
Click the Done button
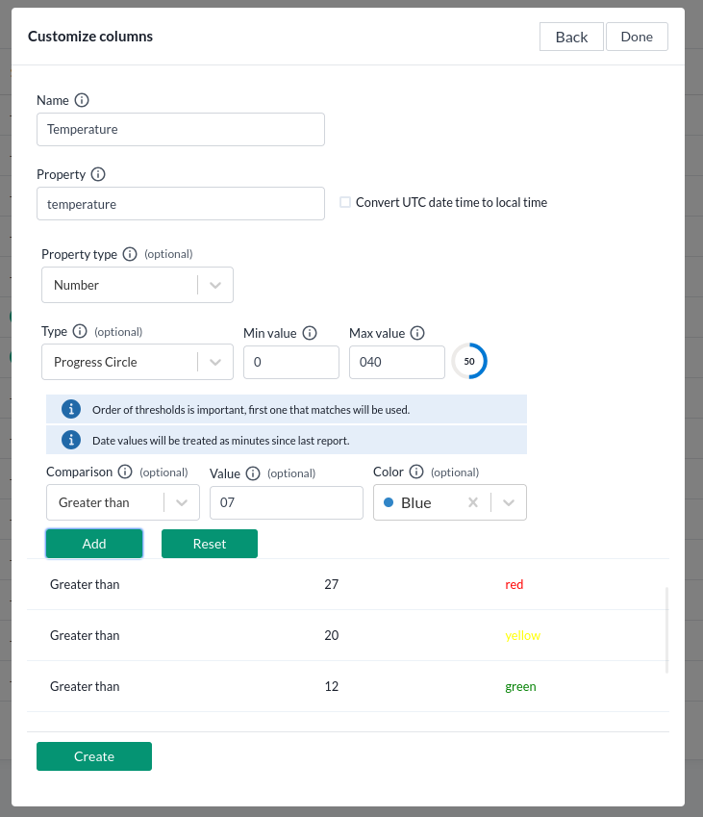click(x=637, y=37)
